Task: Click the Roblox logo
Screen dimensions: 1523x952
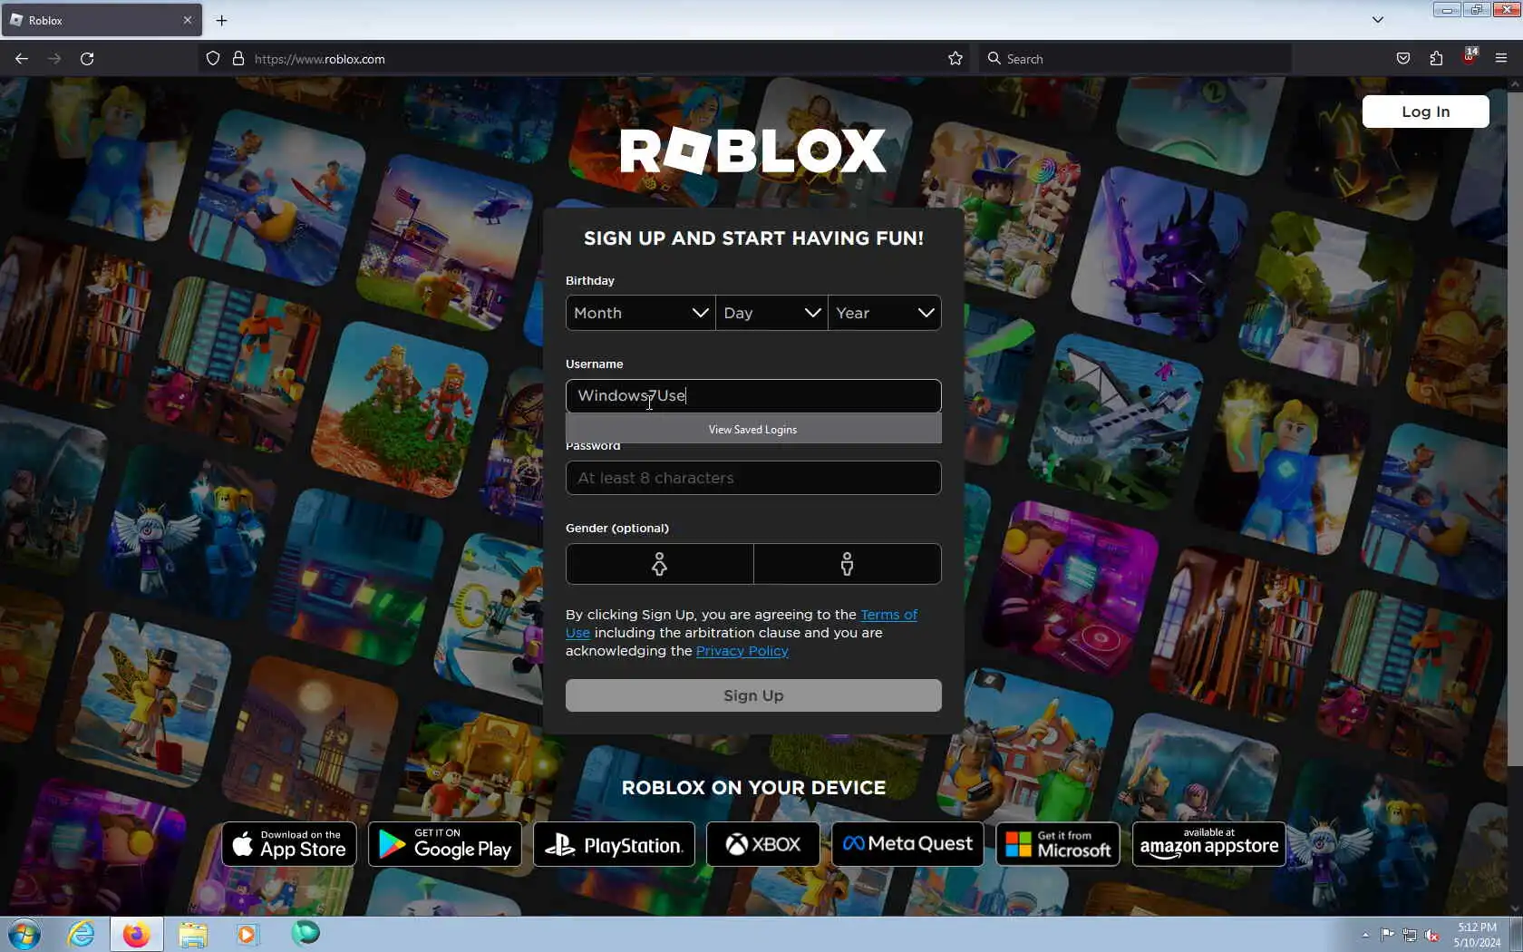Action: pos(753,151)
